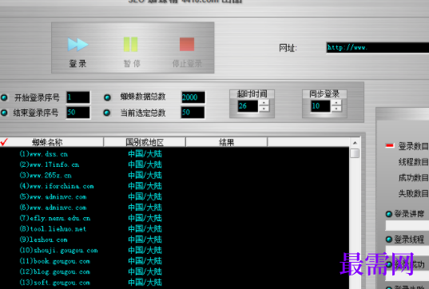429x289 pixels.
Task: Click the spider list scrollbar thumb
Action: [355, 153]
